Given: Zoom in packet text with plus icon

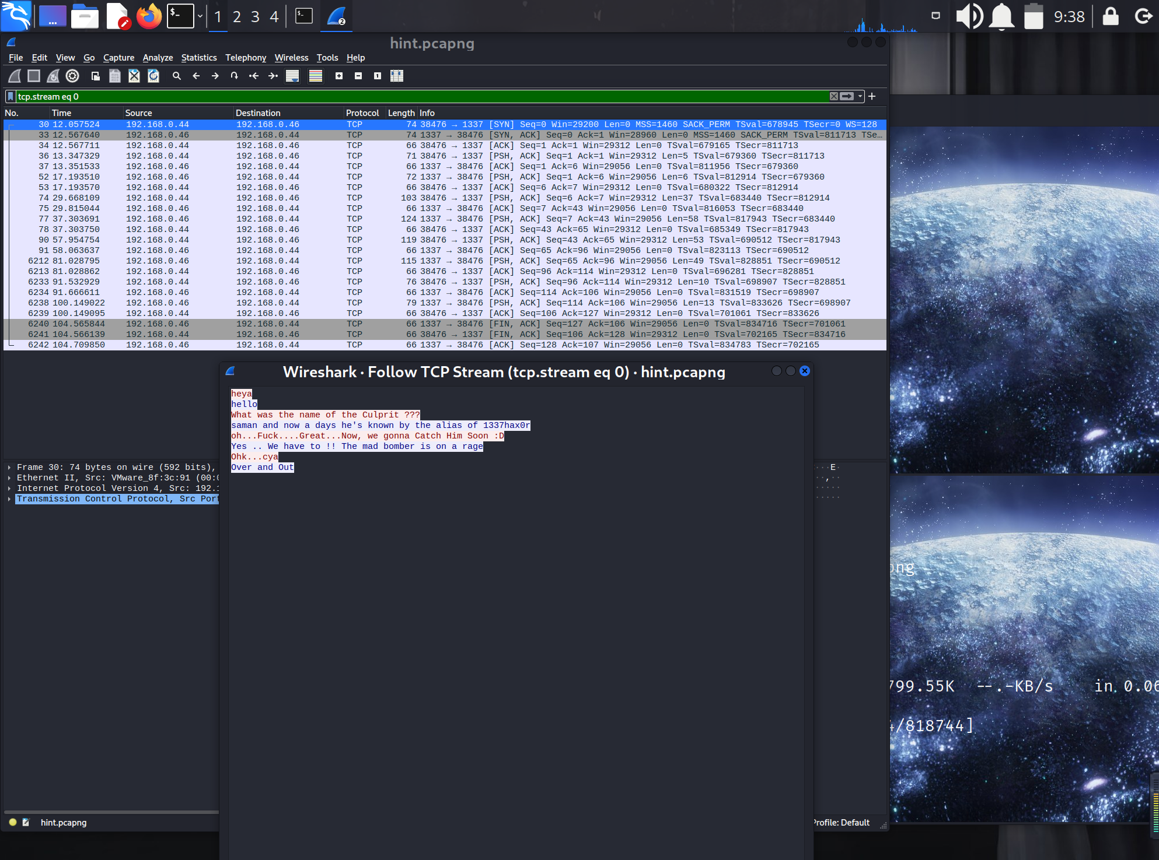Looking at the screenshot, I should [339, 76].
